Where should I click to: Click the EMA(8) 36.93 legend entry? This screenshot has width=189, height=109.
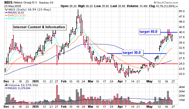[15, 19]
